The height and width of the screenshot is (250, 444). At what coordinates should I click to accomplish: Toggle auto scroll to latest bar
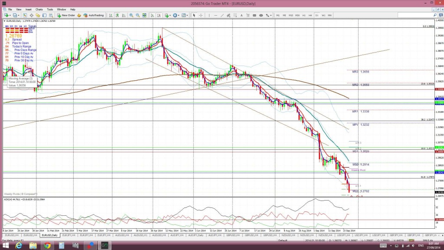coord(152,15)
